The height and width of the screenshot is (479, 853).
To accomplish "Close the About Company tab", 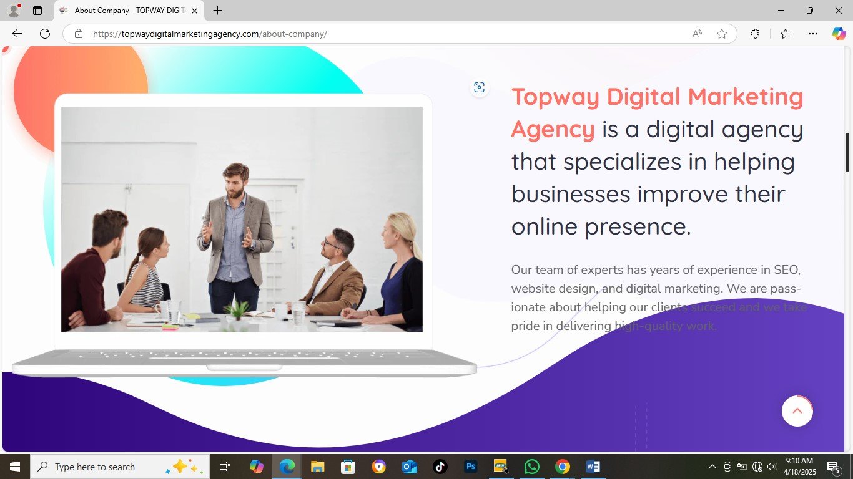I will [194, 11].
